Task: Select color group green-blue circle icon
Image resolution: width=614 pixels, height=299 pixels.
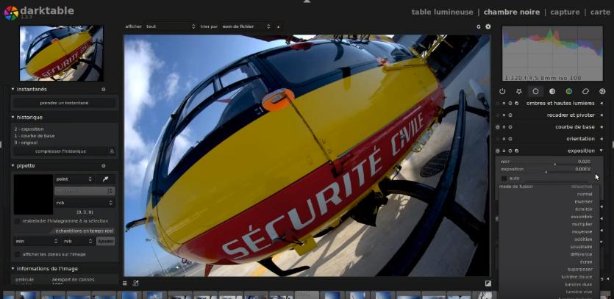Action: point(569,91)
